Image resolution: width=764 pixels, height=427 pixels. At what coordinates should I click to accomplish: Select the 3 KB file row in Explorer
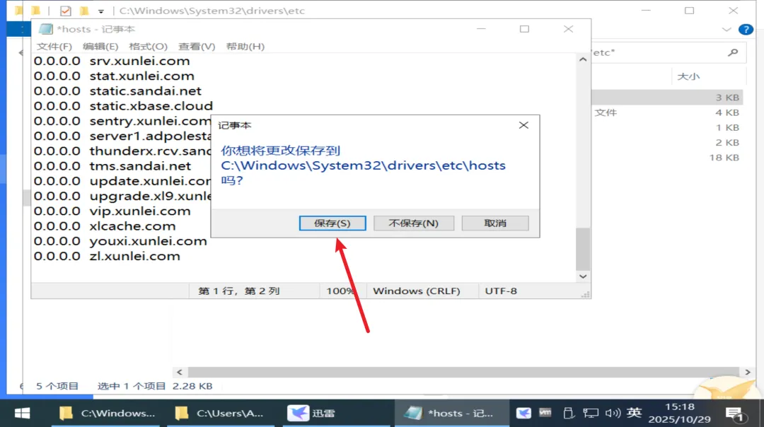tap(668, 98)
